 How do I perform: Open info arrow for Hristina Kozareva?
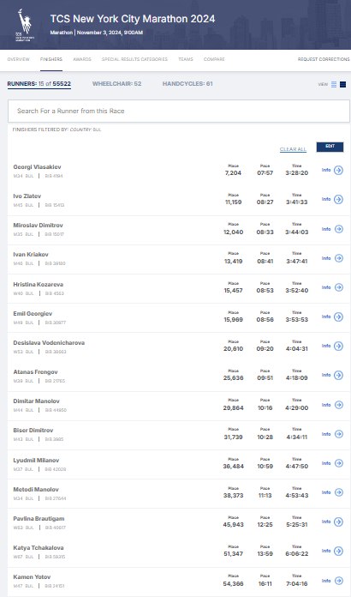click(338, 287)
